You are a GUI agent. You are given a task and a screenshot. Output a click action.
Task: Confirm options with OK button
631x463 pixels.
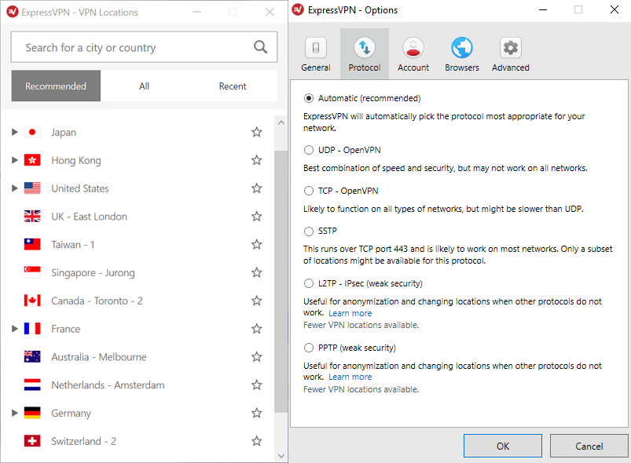tap(503, 446)
